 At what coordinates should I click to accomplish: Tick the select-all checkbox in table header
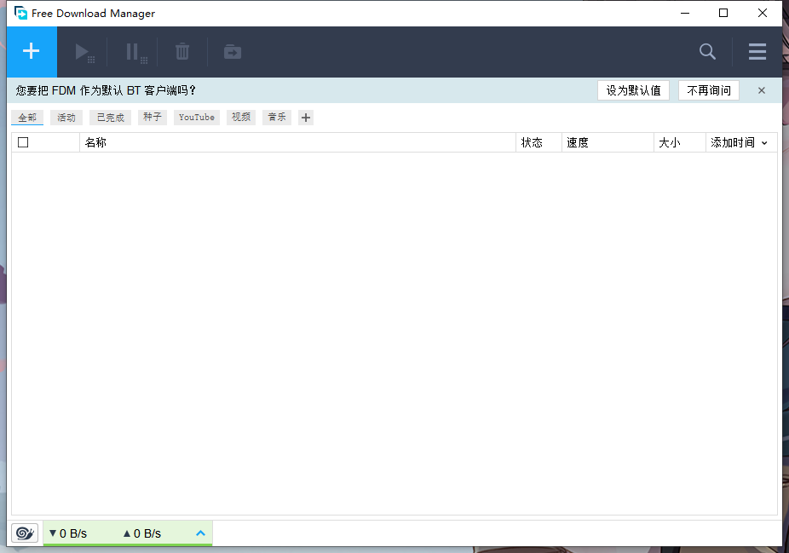23,142
